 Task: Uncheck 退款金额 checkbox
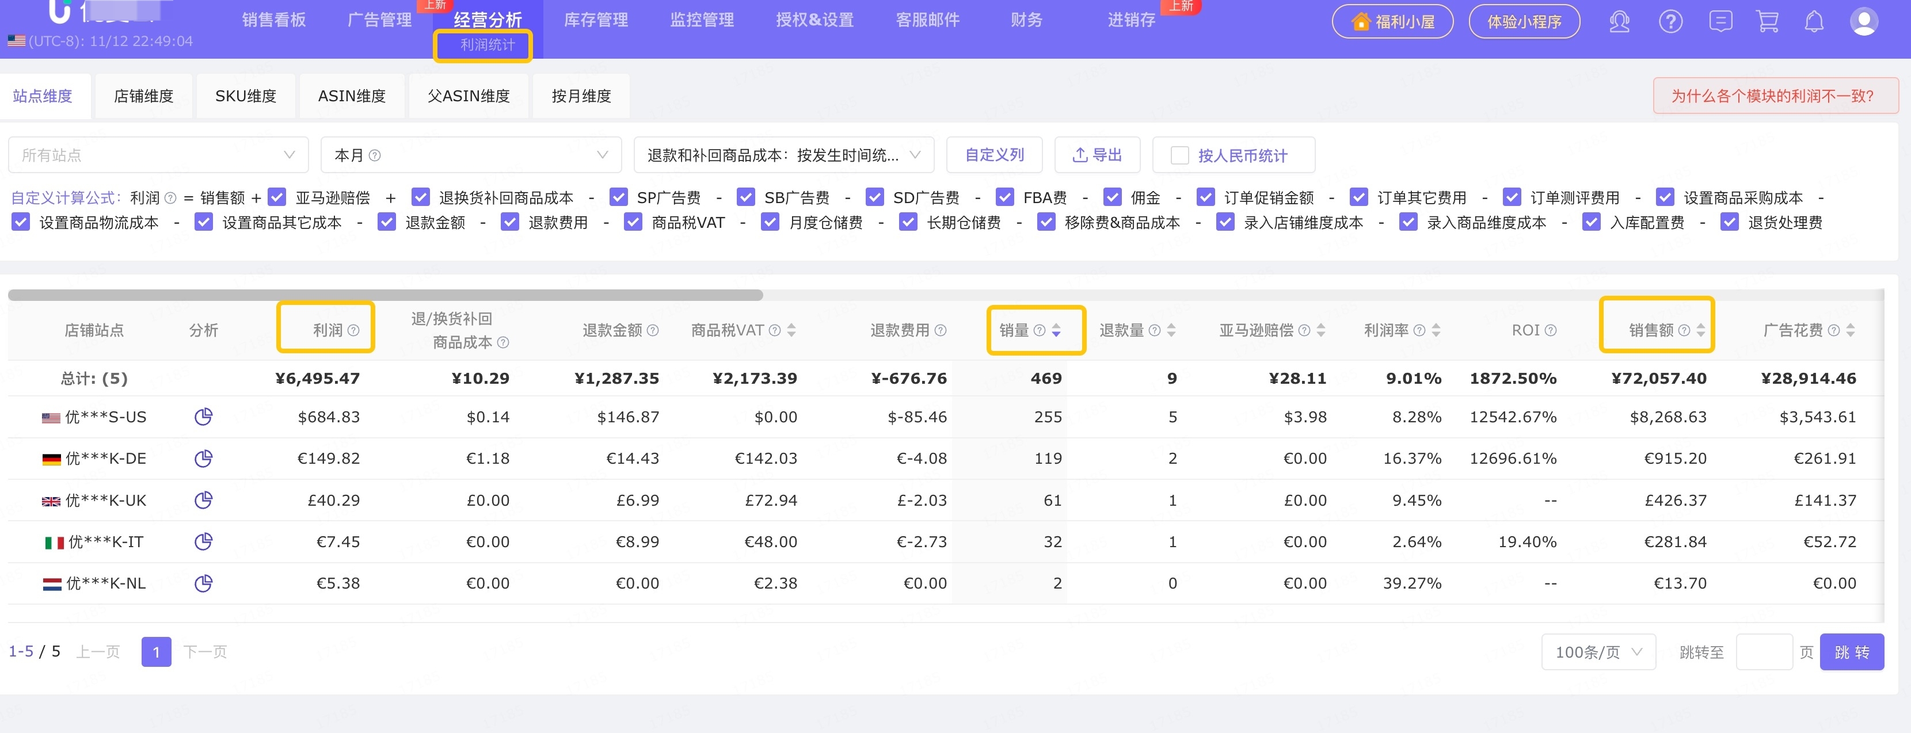coord(386,222)
